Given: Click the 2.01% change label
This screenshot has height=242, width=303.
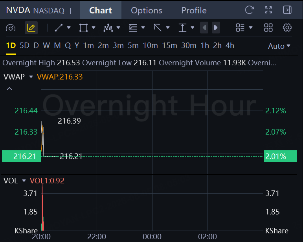Looking at the screenshot, I should [x=280, y=156].
